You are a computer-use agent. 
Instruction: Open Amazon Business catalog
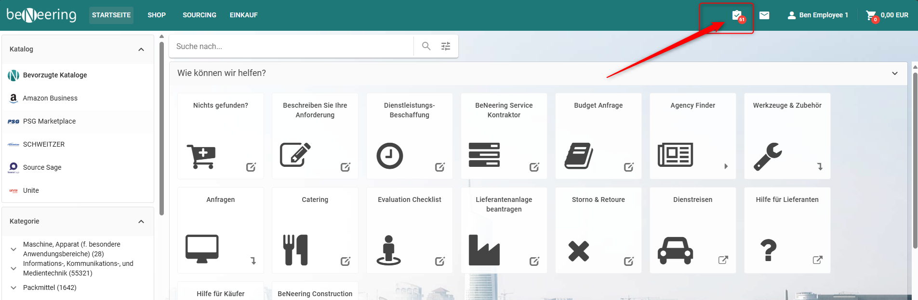click(78, 98)
